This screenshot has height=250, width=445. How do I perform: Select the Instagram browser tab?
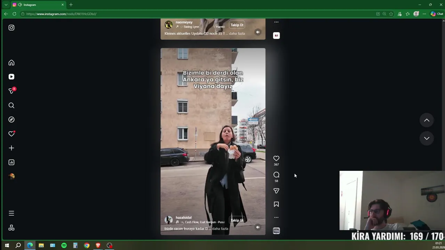(x=38, y=5)
